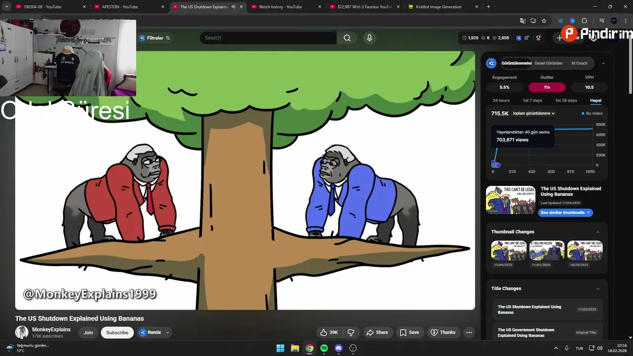Click See similar thumbnails link

(565, 213)
